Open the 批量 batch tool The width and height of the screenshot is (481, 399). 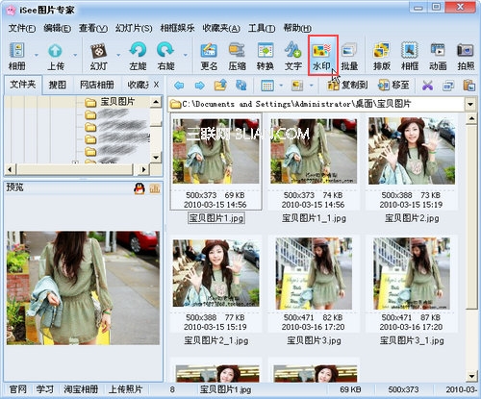(x=349, y=56)
